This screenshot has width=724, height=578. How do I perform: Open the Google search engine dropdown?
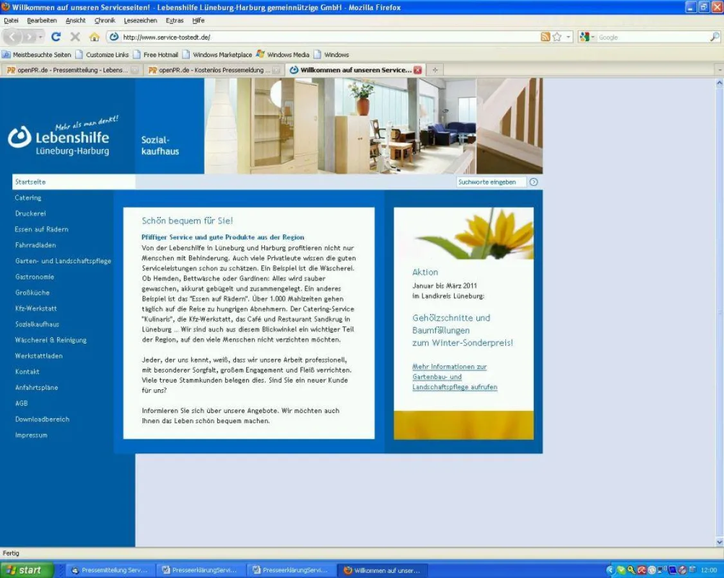click(593, 37)
